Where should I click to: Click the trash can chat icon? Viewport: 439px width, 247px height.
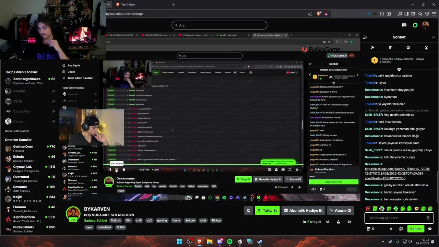click(x=390, y=48)
